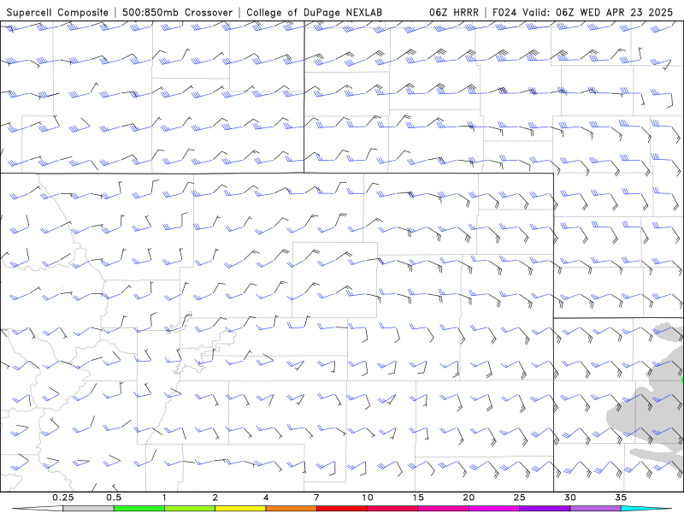Screen dimensions: 684x513
Task: Click 'F024 Valid: 06Z WED APR 23 2025' text
Action: (582, 12)
